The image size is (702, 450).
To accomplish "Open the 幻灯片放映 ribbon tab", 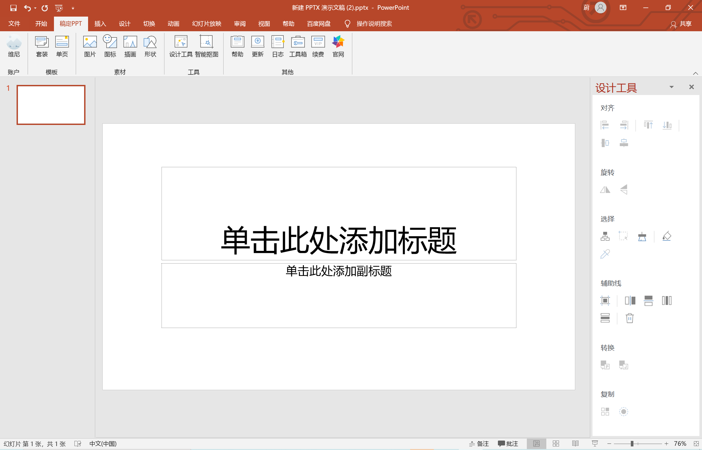I will pos(207,24).
